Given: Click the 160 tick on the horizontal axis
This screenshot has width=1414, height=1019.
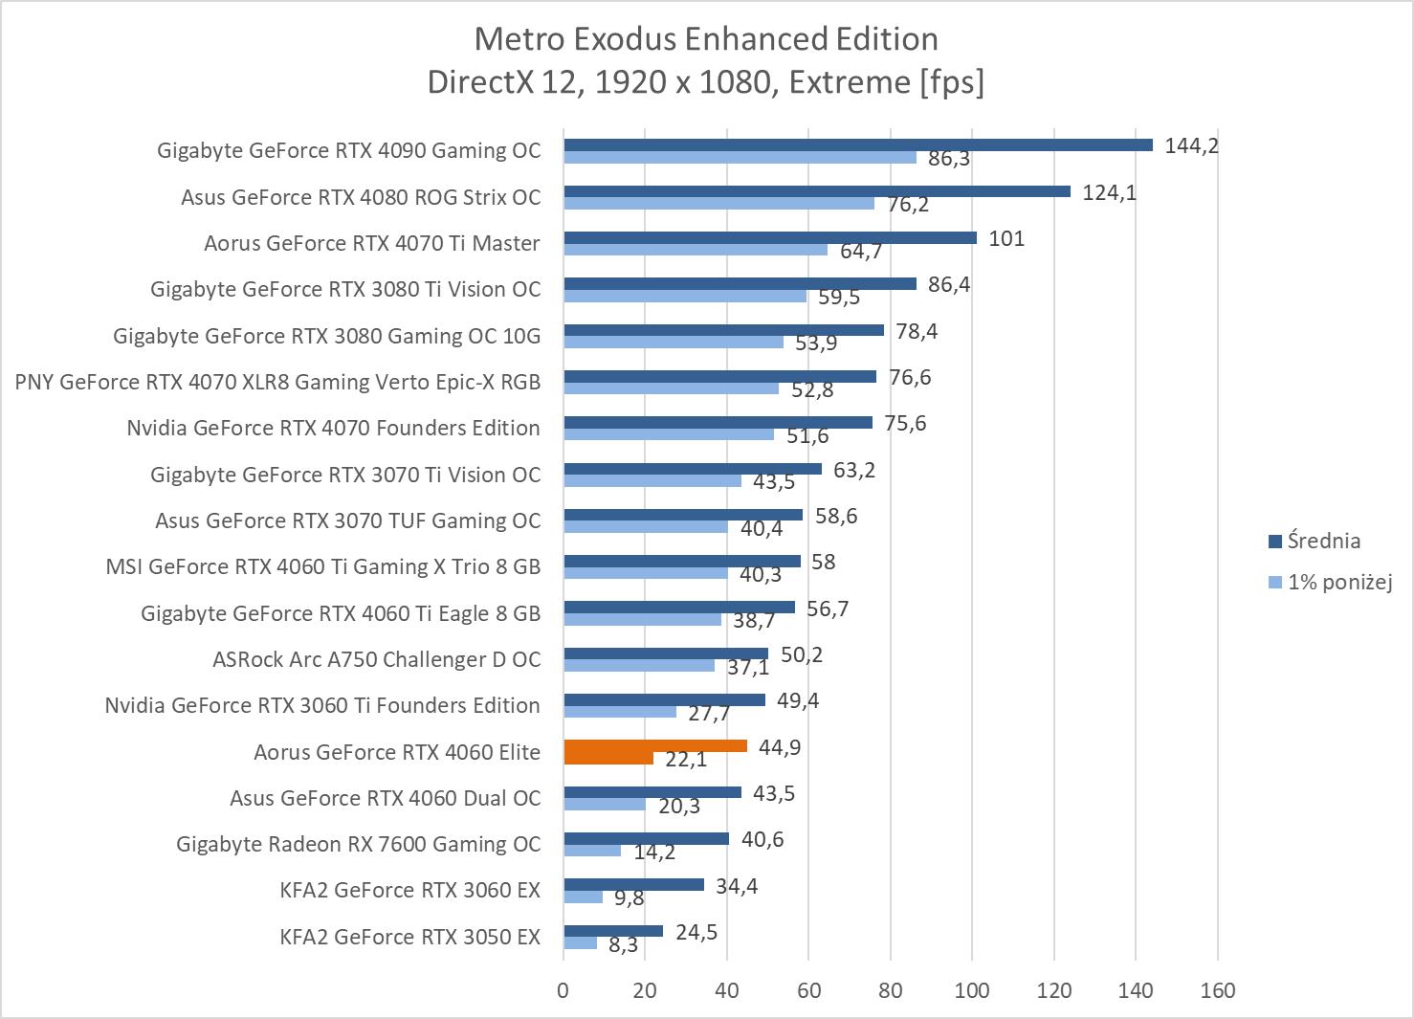Looking at the screenshot, I should point(1217,990).
